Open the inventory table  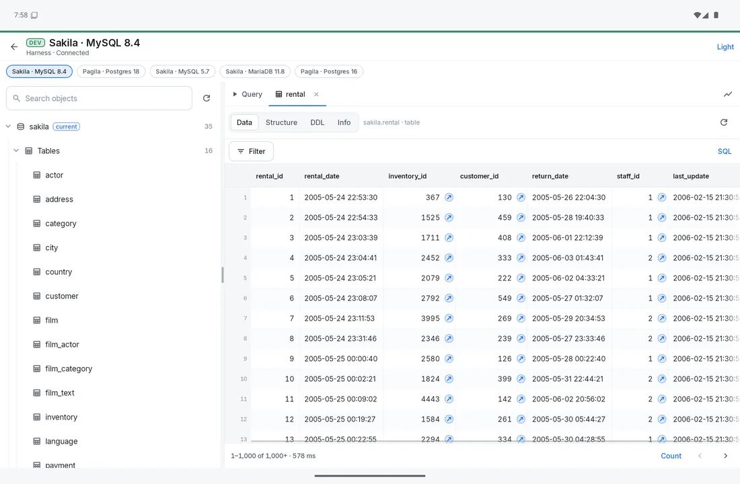click(61, 417)
